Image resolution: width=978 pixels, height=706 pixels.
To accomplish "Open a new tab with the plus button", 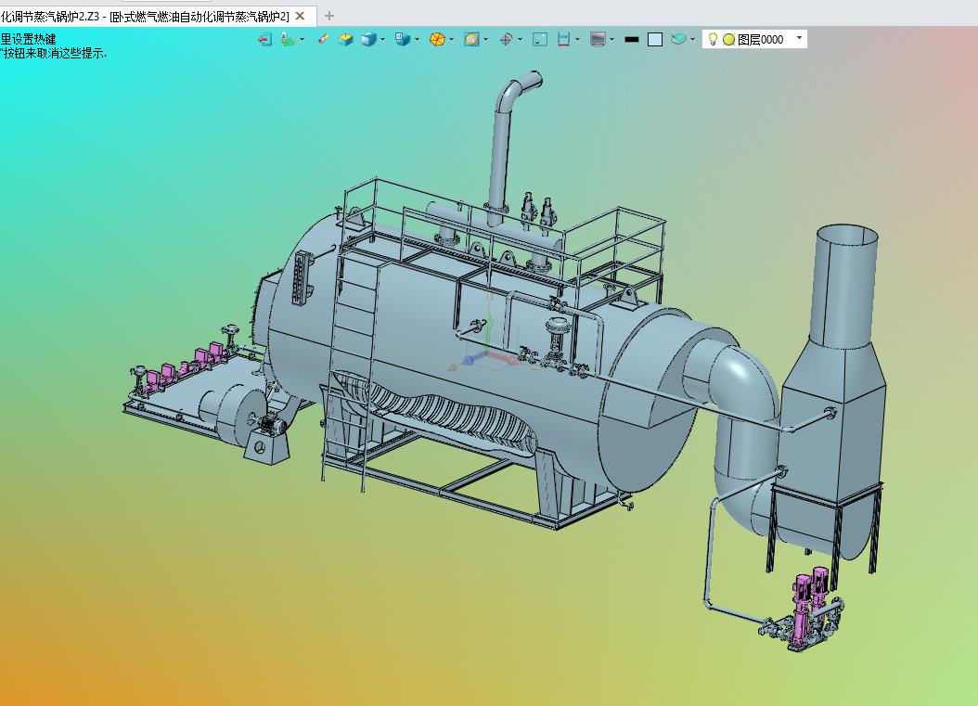I will tap(329, 16).
